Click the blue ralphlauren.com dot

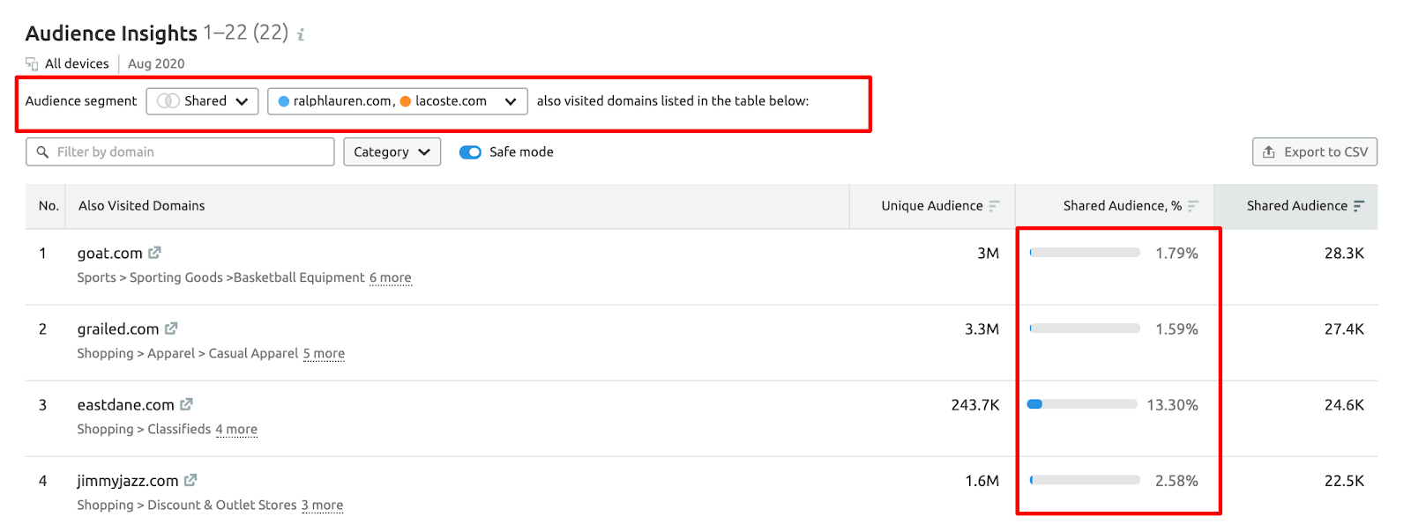[x=284, y=101]
